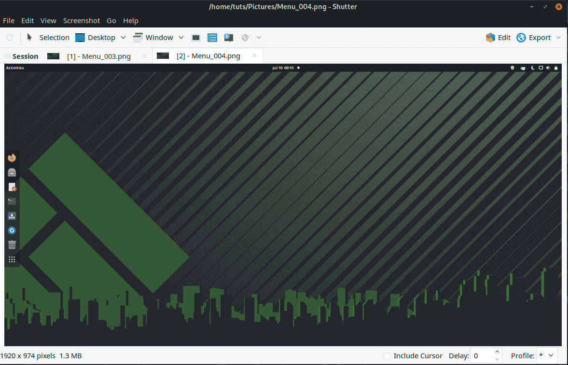Expand the Export dropdown arrow

558,38
